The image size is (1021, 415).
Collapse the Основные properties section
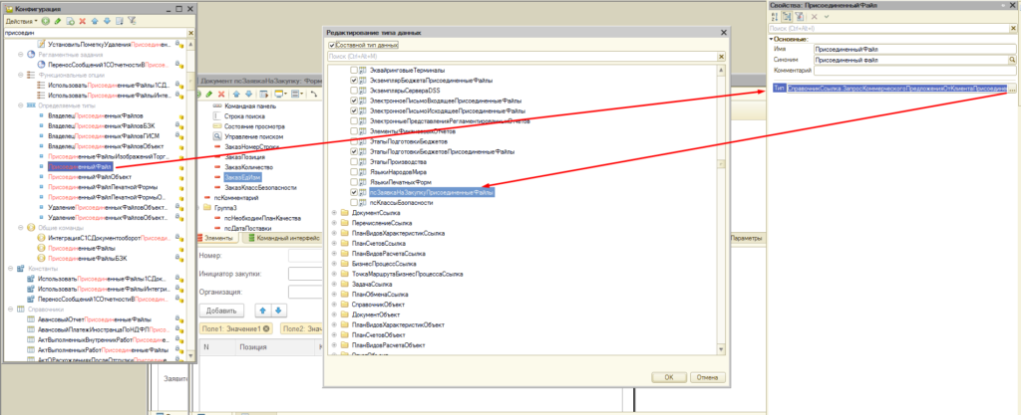pyautogui.click(x=771, y=39)
